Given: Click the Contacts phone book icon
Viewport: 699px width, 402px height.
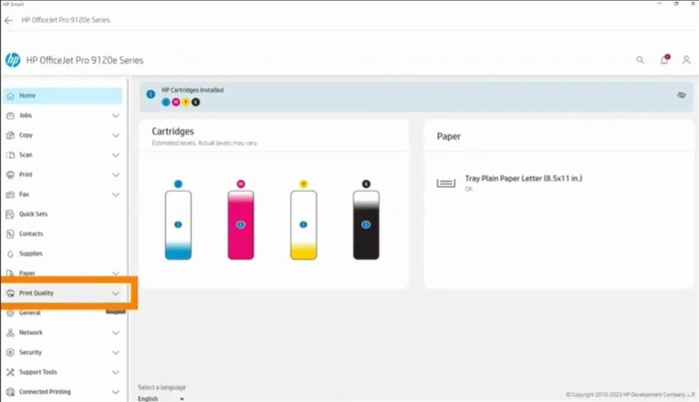Looking at the screenshot, I should [10, 234].
